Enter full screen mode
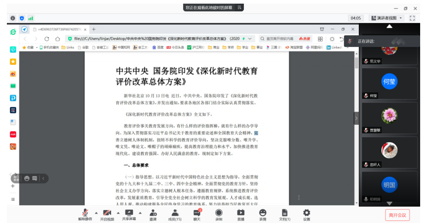425x223 pixels. coord(412,18)
